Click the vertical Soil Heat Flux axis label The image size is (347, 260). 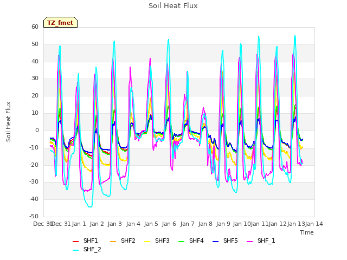pos(8,121)
